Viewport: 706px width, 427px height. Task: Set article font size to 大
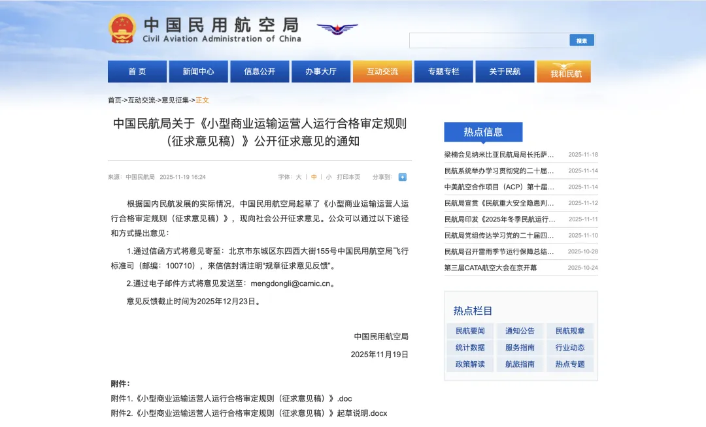pos(298,177)
